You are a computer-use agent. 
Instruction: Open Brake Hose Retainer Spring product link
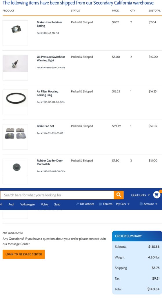[49, 24]
